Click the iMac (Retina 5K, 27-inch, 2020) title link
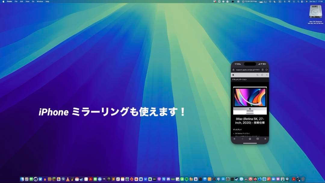325x183 pixels. 250,122
